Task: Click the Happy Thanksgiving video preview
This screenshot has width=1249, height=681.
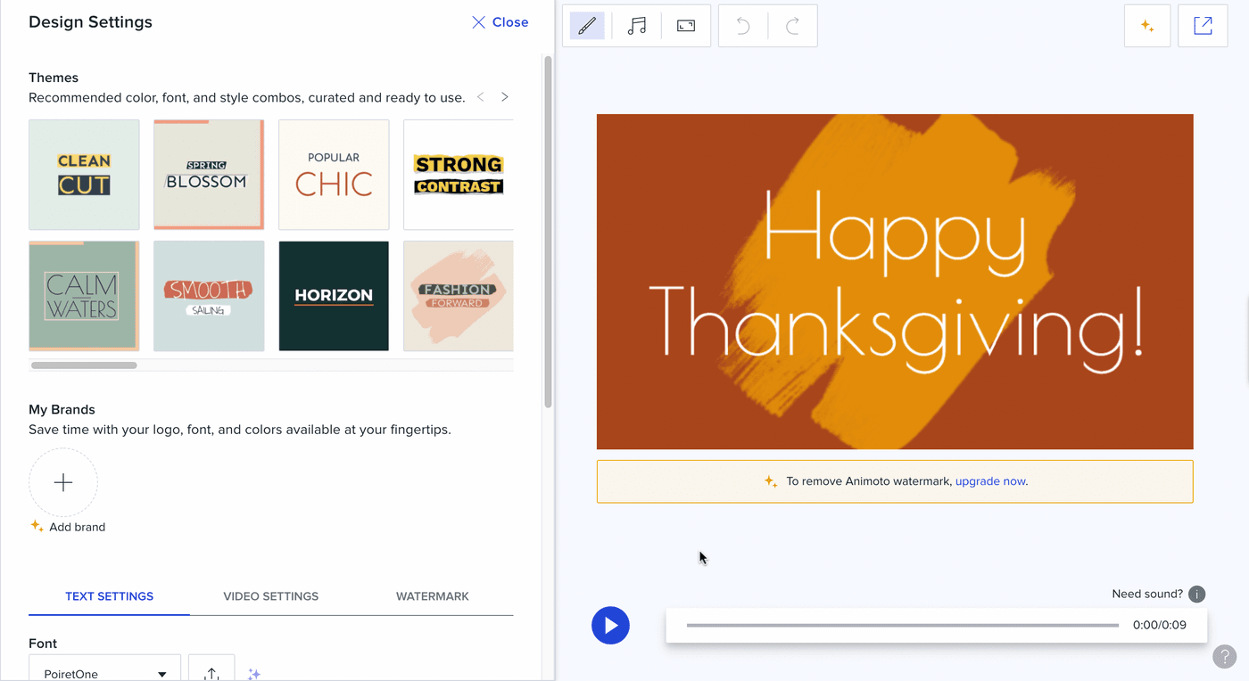Action: [x=895, y=282]
